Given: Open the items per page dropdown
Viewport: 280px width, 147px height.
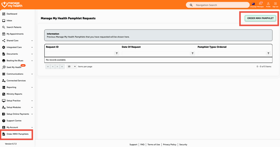Looking at the screenshot, I should tap(72, 66).
